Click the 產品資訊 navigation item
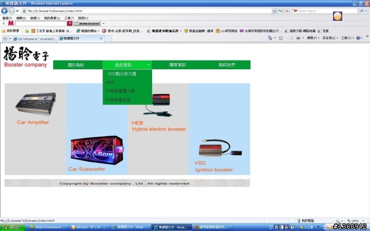370x231 pixels. tap(127, 65)
